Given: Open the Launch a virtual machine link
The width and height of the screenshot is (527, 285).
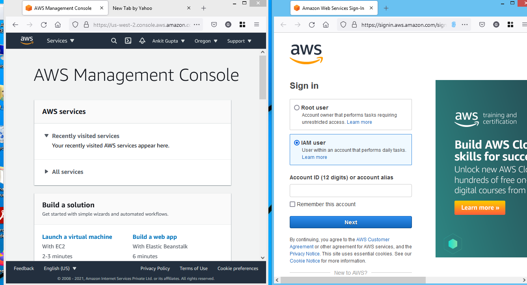Looking at the screenshot, I should (x=77, y=237).
